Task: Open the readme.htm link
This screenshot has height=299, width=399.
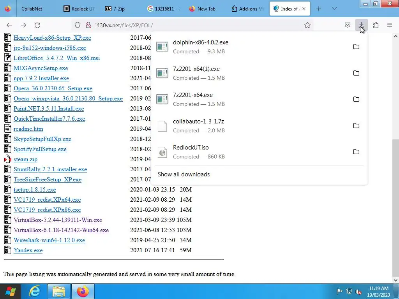Action: coord(28,129)
